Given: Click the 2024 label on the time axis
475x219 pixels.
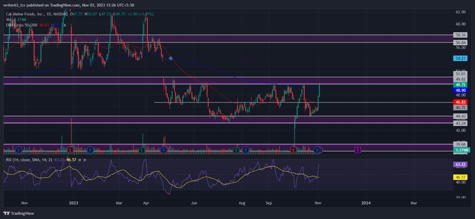Looking at the screenshot, I should pyautogui.click(x=366, y=203).
